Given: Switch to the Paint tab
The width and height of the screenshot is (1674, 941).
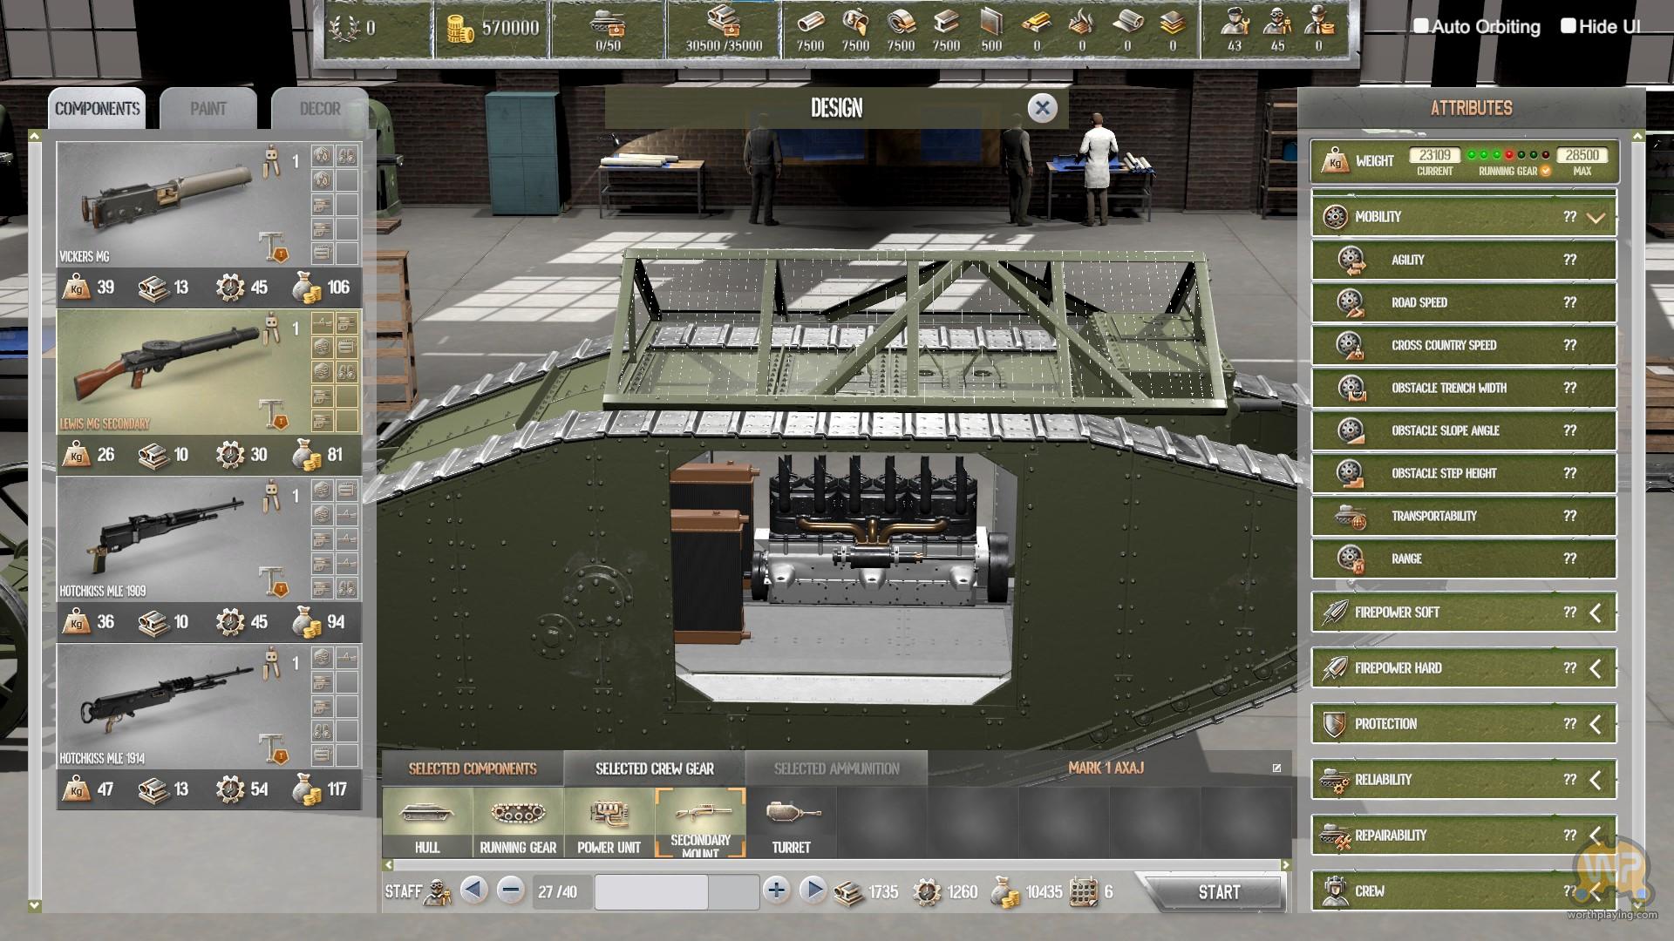Looking at the screenshot, I should click(208, 109).
